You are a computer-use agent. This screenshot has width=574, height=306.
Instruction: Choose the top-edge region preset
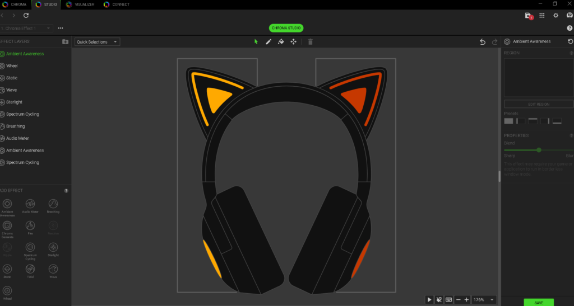pos(533,121)
